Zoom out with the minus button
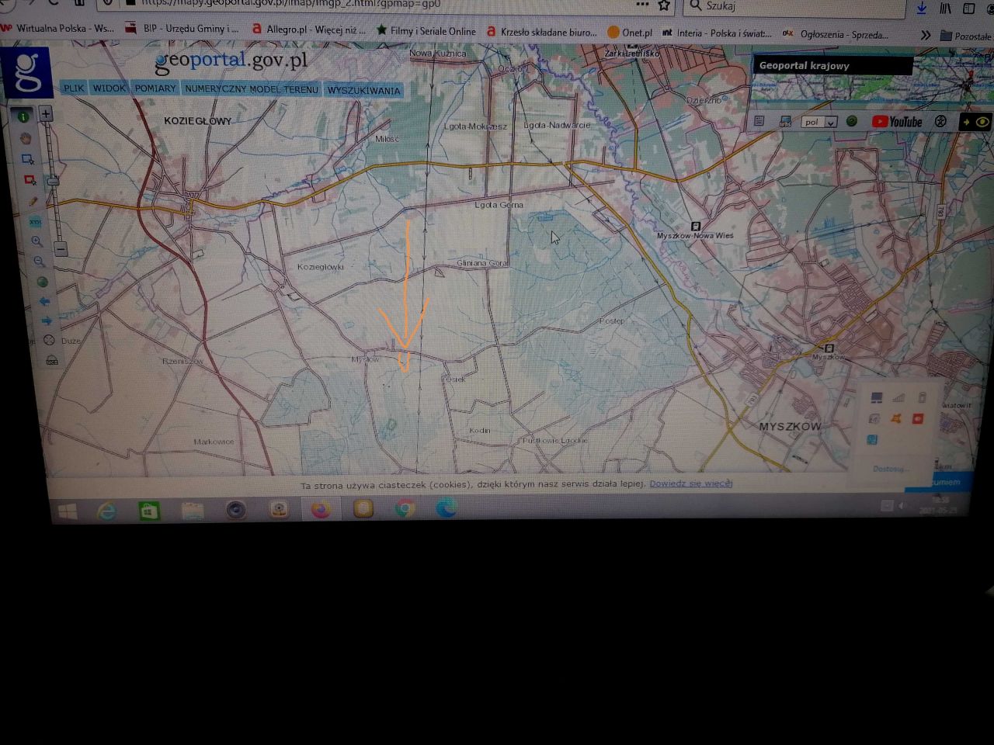This screenshot has height=745, width=994. click(61, 249)
